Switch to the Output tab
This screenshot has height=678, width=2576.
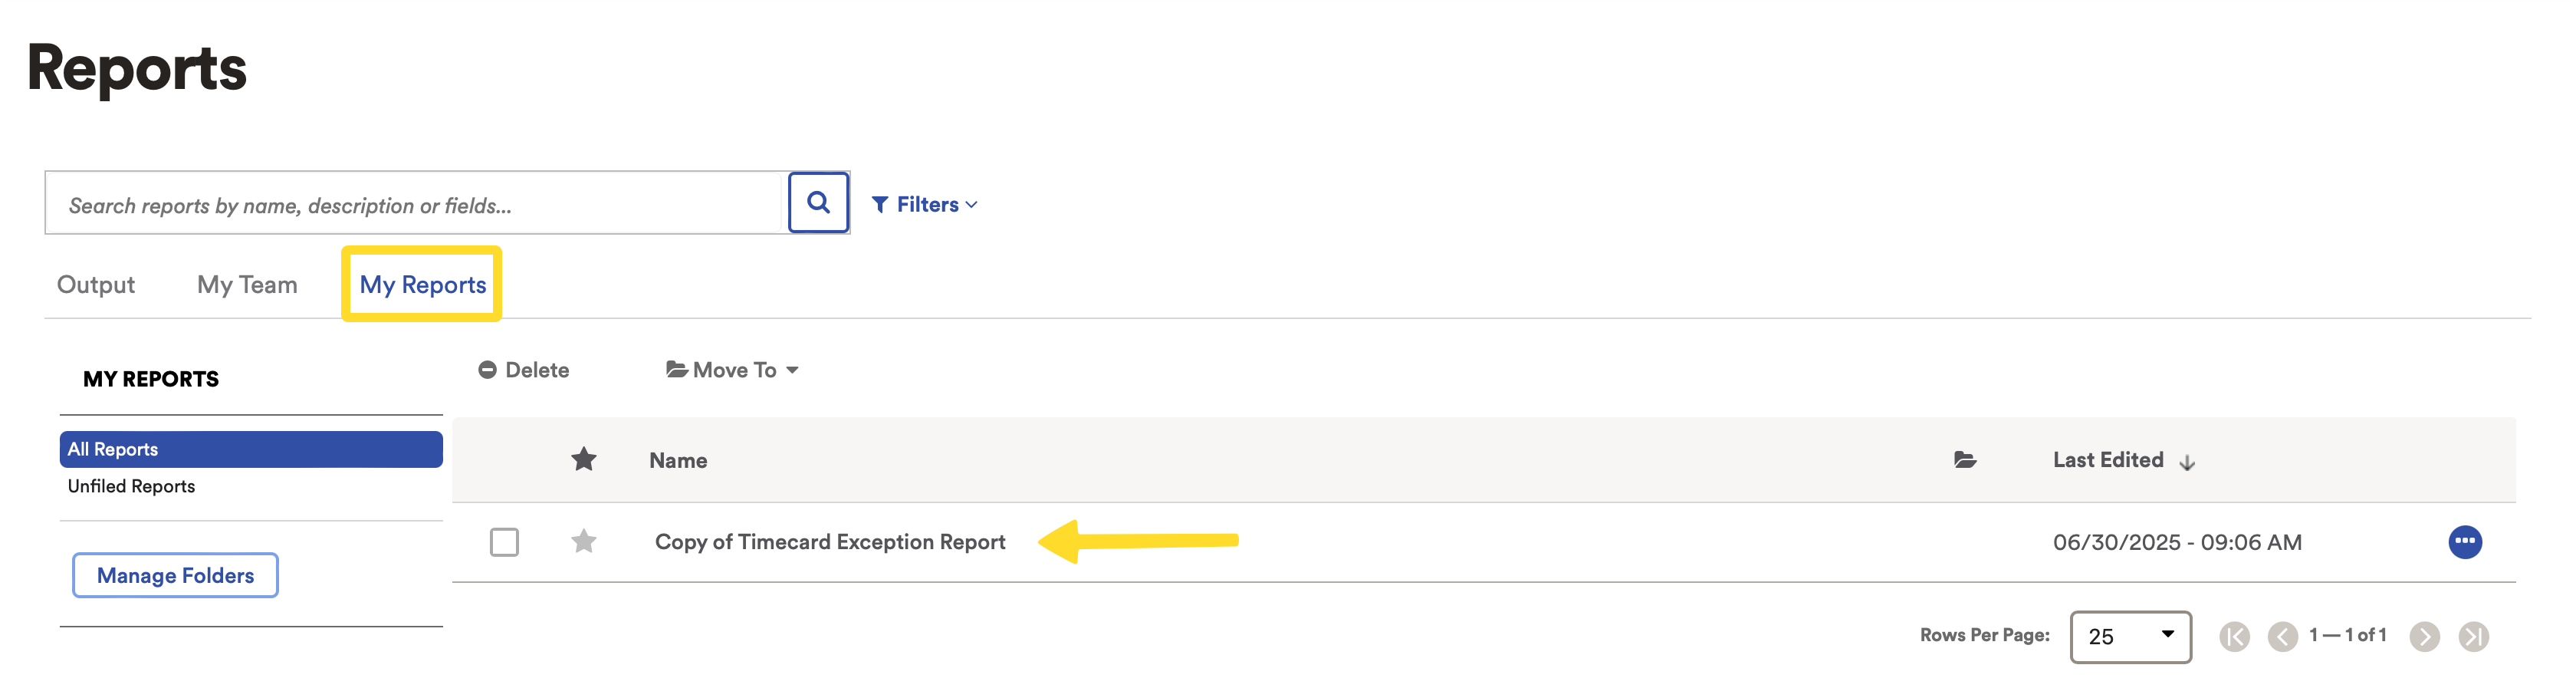(x=96, y=284)
